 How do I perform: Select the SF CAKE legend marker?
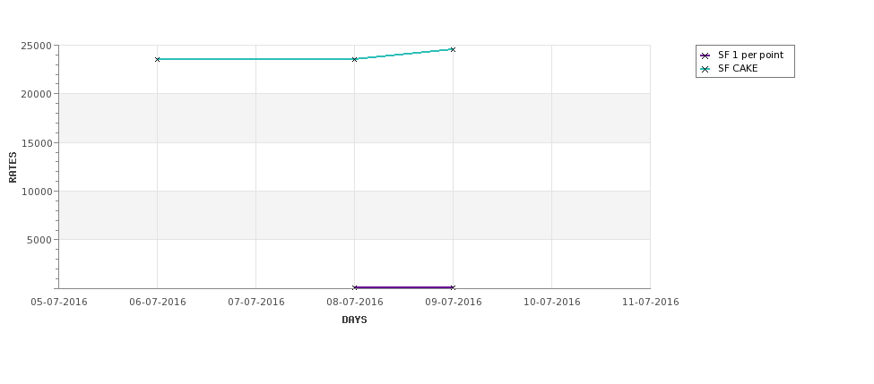coord(705,70)
